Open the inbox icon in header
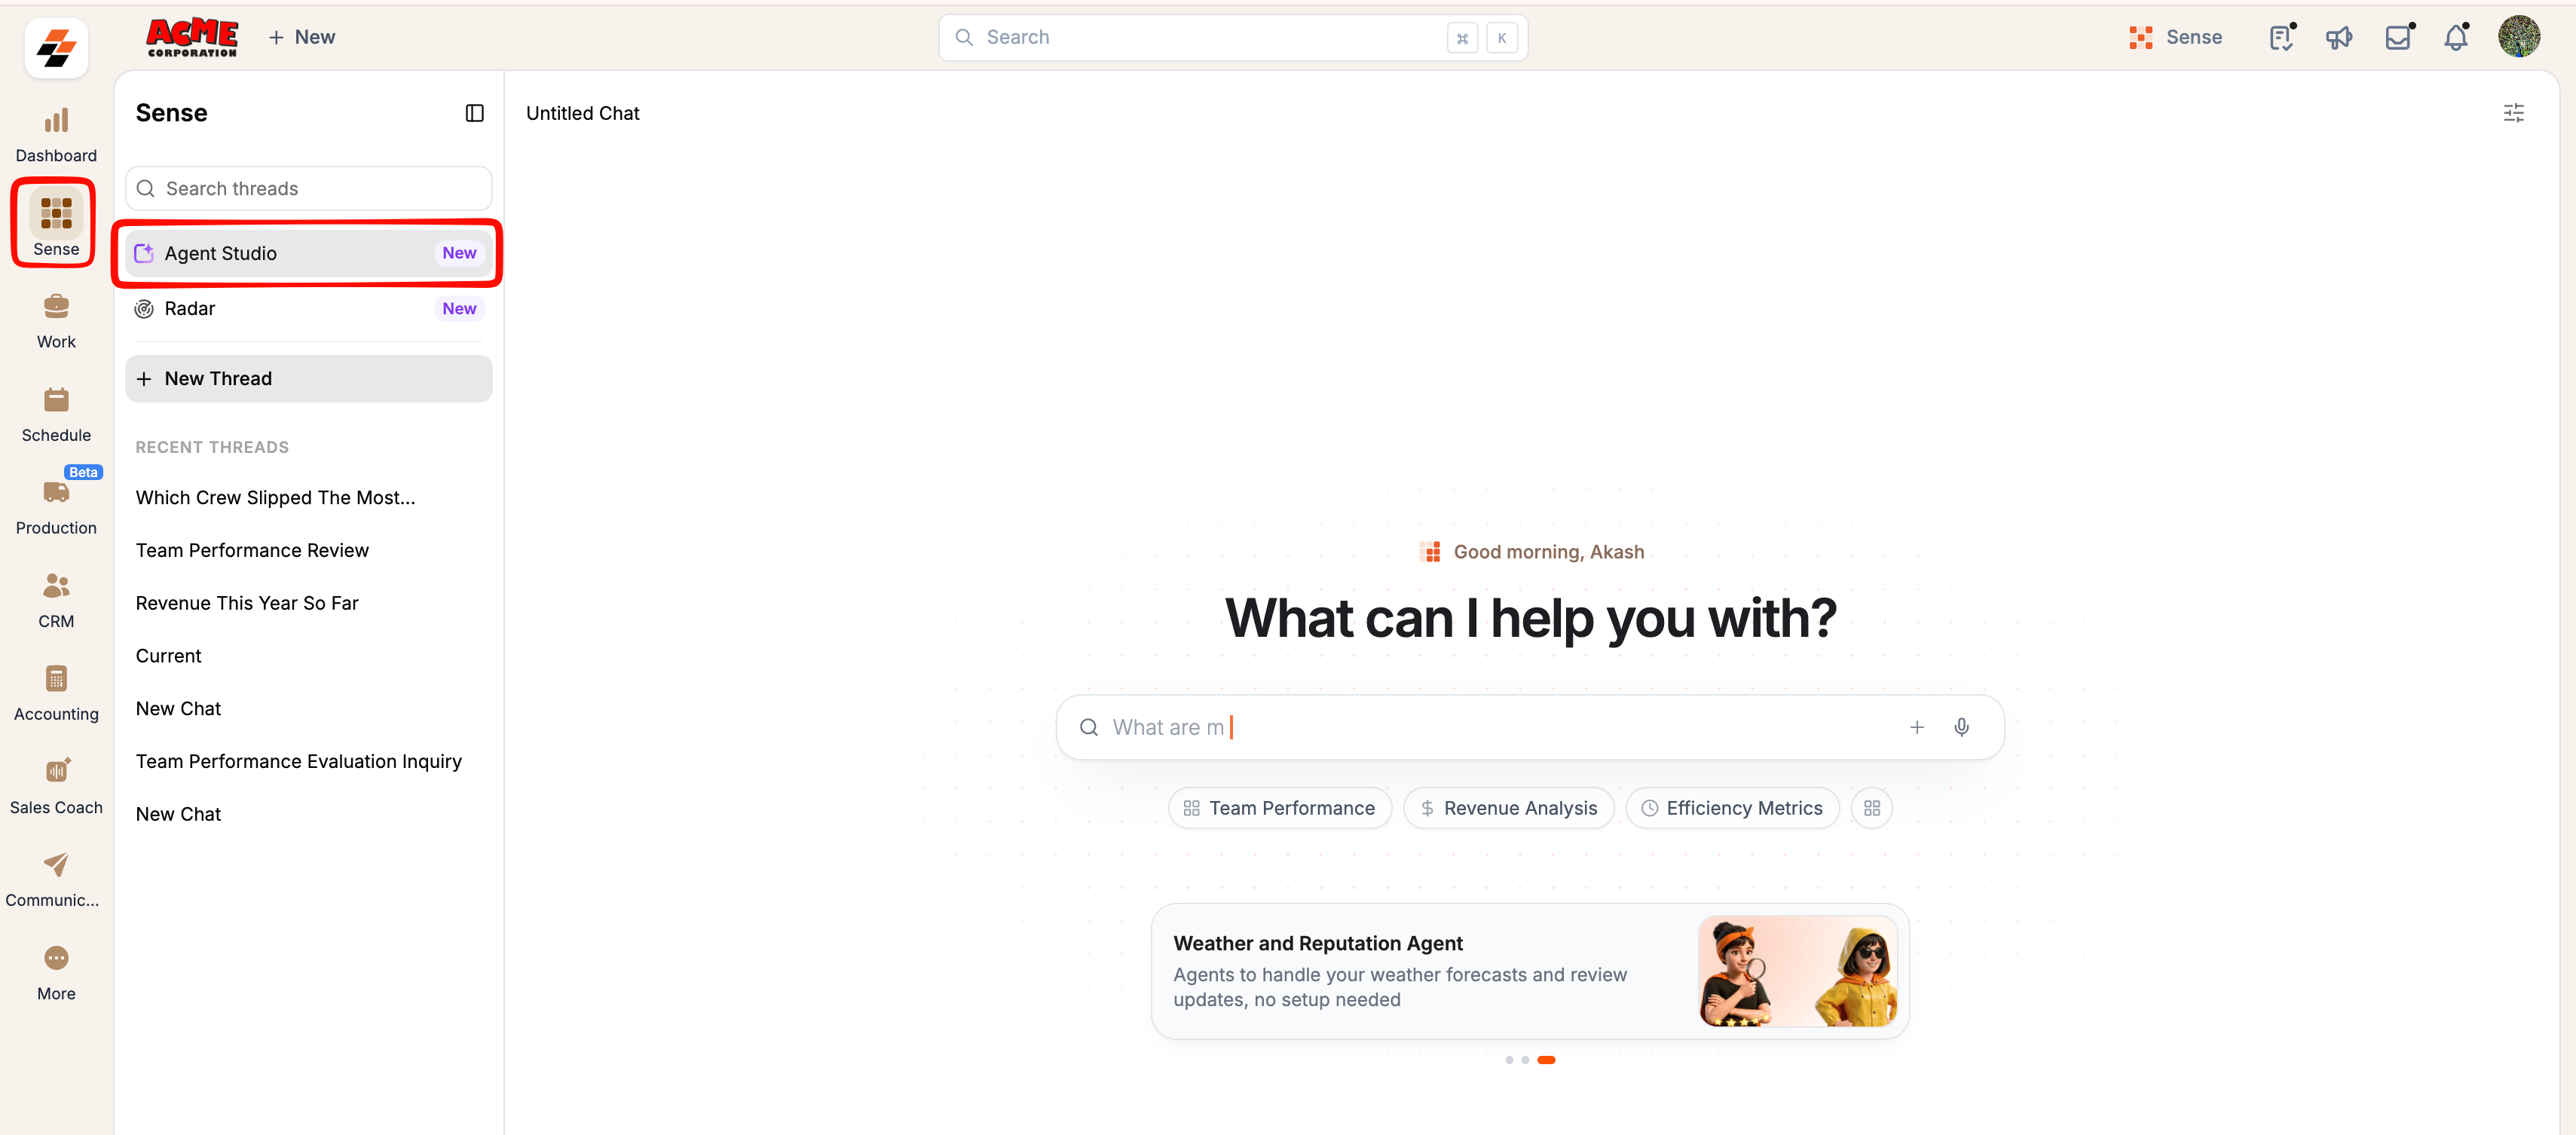The height and width of the screenshot is (1135, 2576). 2398,38
